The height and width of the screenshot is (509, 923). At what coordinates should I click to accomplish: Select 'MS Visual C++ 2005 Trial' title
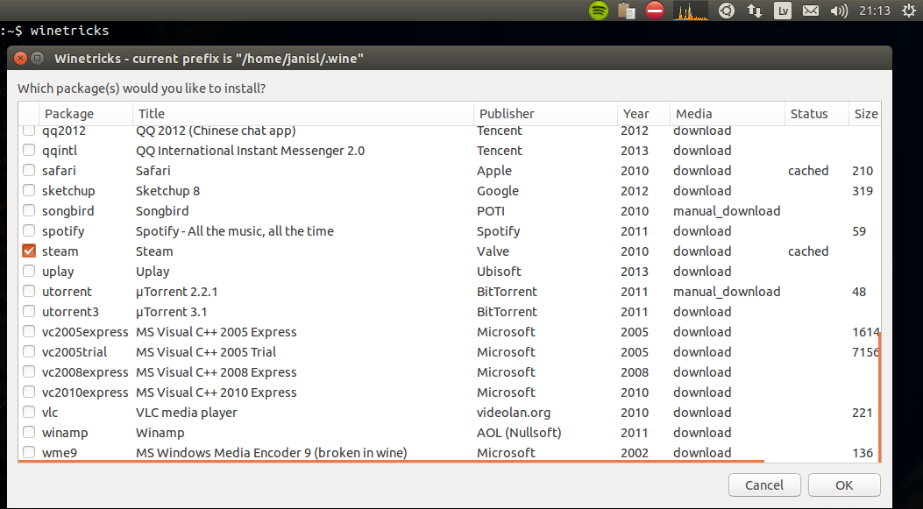coord(206,352)
